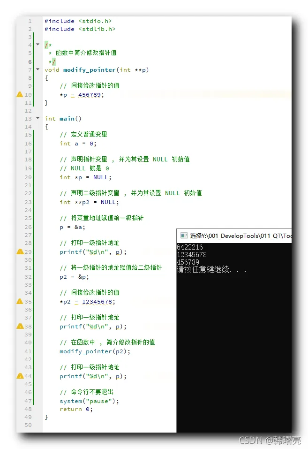This screenshot has width=308, height=449.
Task: Click line number 20 in the gutter
Action: [x=28, y=177]
